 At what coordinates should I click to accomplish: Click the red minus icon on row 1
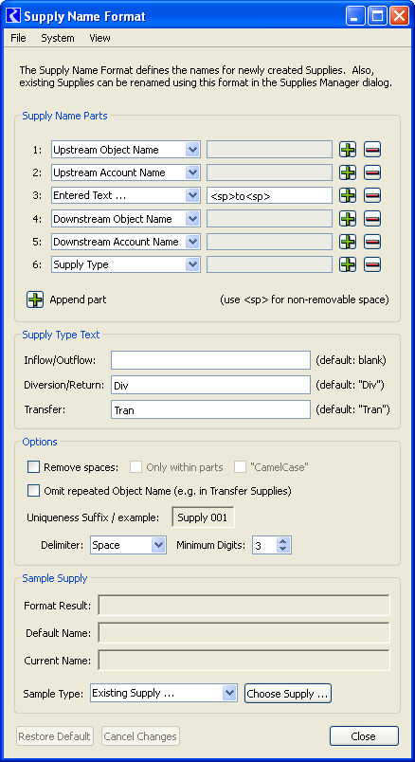click(x=372, y=150)
